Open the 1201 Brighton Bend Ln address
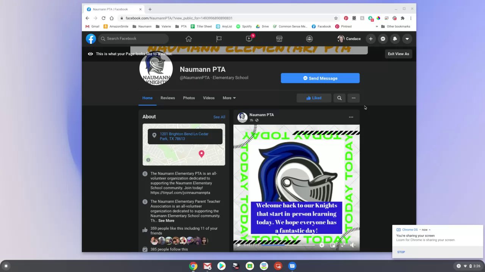 tap(184, 136)
